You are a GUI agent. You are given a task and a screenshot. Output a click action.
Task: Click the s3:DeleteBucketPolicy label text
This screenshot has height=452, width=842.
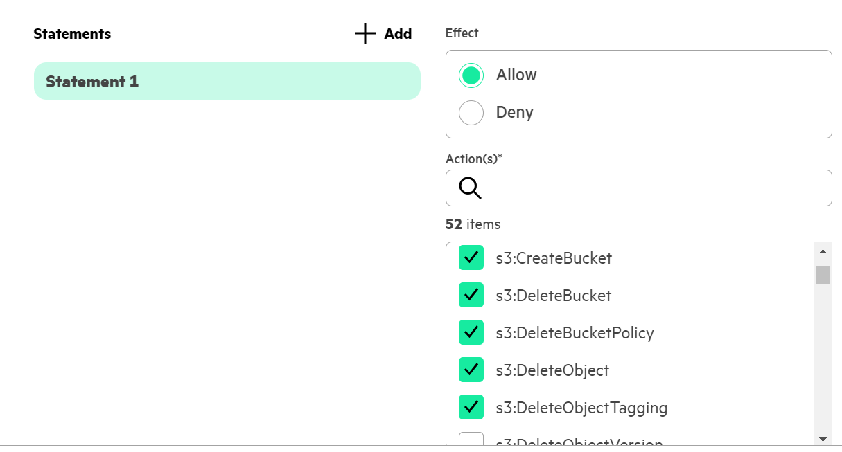[575, 333]
